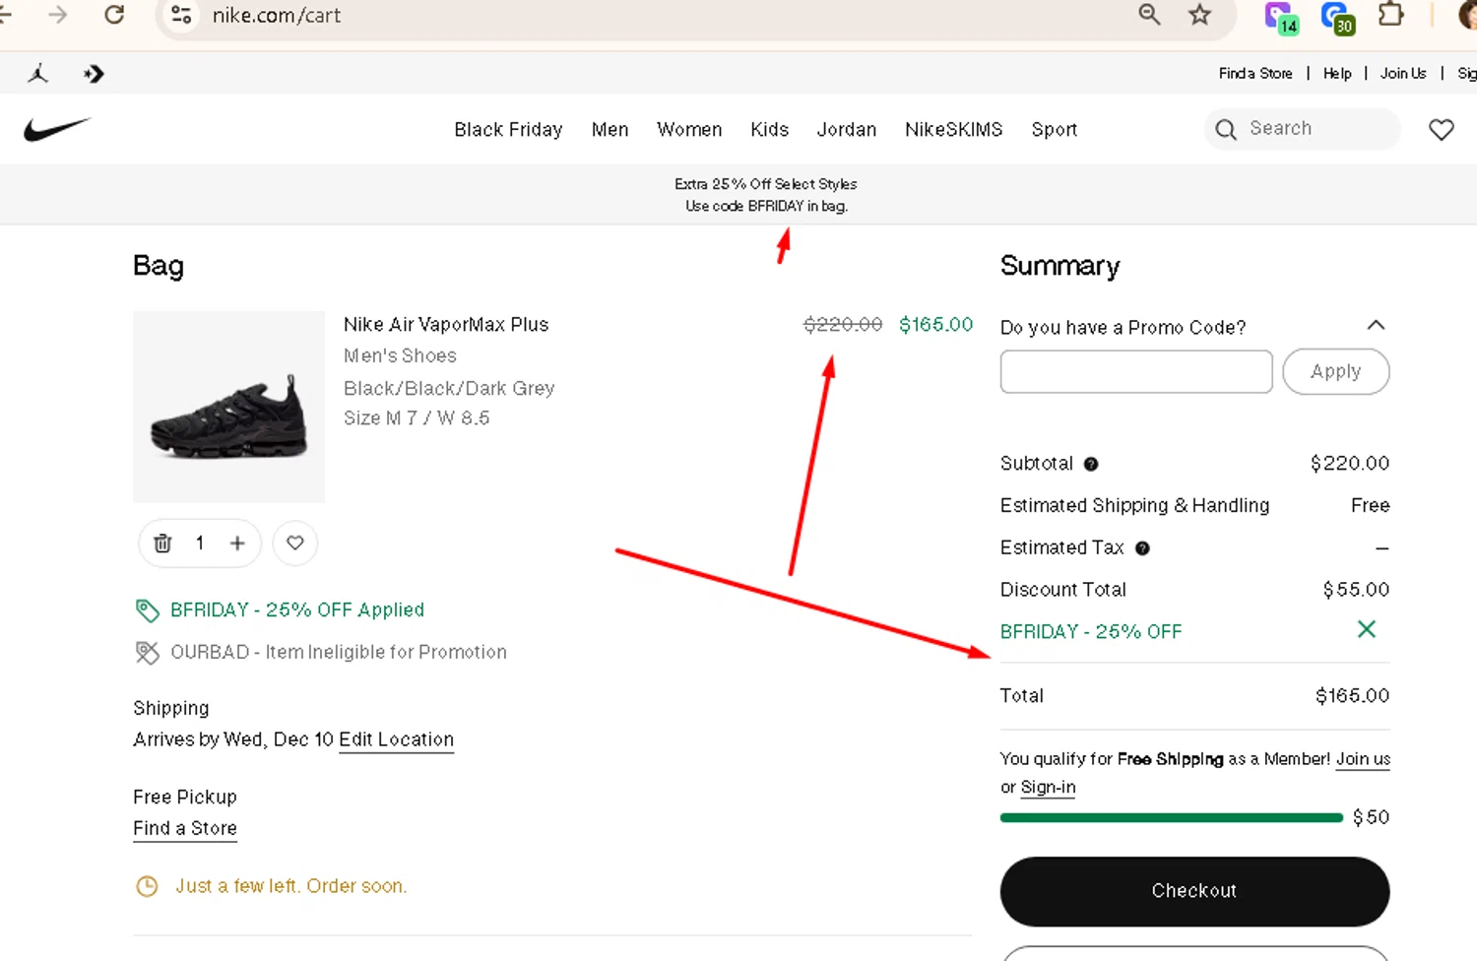Screen dimensions: 1477x961
Task: Click the Jordan Jumpman logo
Action: [x=38, y=73]
